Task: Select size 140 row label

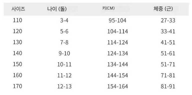Action: 18,53
